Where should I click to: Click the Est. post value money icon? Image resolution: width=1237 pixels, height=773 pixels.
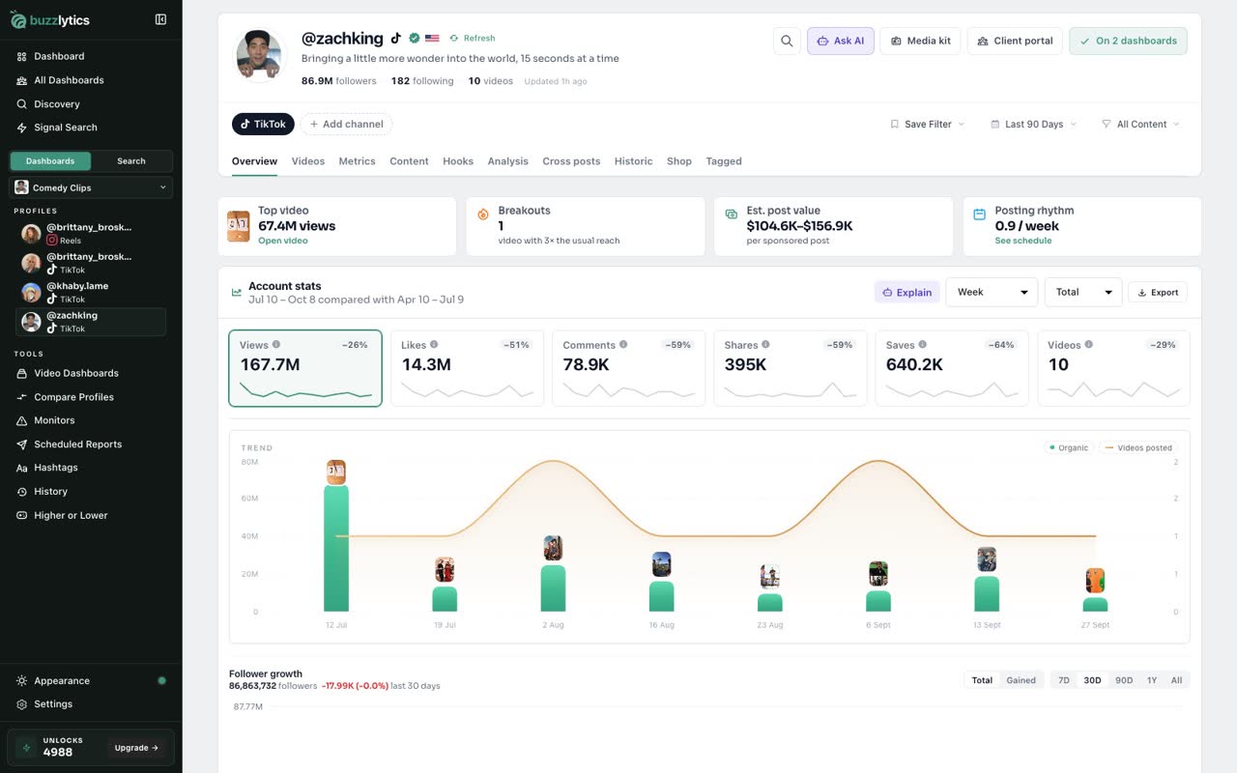pyautogui.click(x=732, y=214)
